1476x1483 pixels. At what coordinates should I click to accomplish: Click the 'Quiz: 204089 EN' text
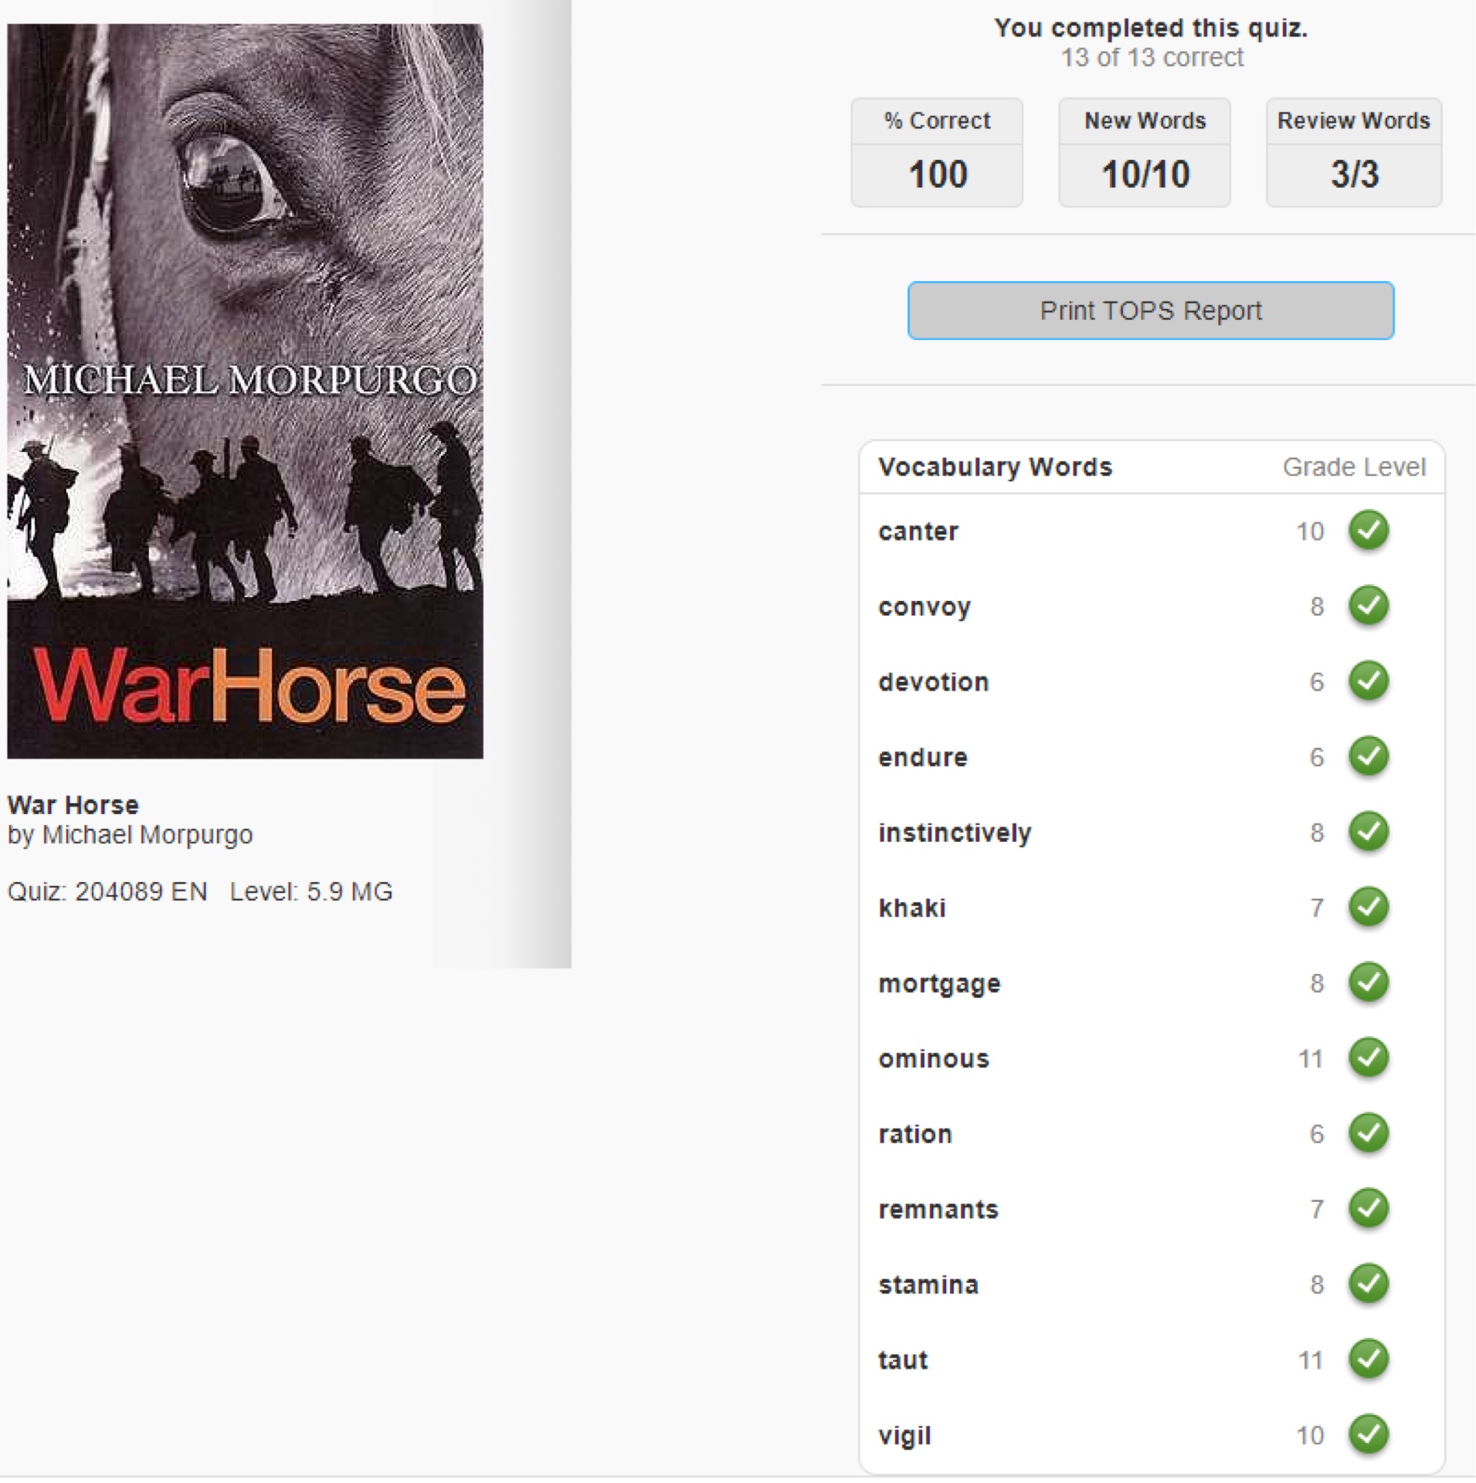pyautogui.click(x=107, y=891)
